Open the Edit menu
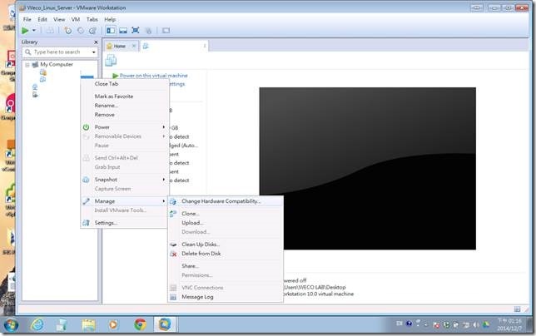The image size is (536, 336). 42,19
